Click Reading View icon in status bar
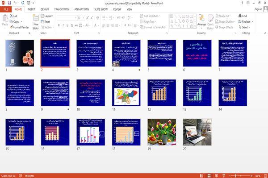Screen dimensions: 268x178 click(216, 176)
